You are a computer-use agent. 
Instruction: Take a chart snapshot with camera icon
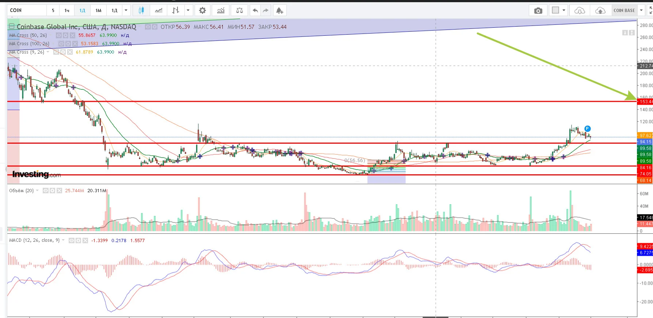click(x=538, y=11)
